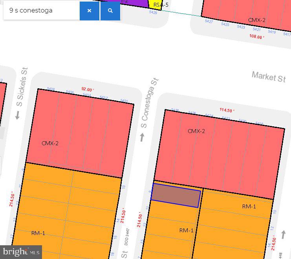Run the search with the magnifier button

click(x=110, y=11)
